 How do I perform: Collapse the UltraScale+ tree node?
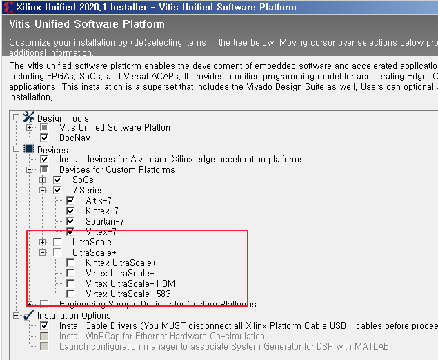43,253
